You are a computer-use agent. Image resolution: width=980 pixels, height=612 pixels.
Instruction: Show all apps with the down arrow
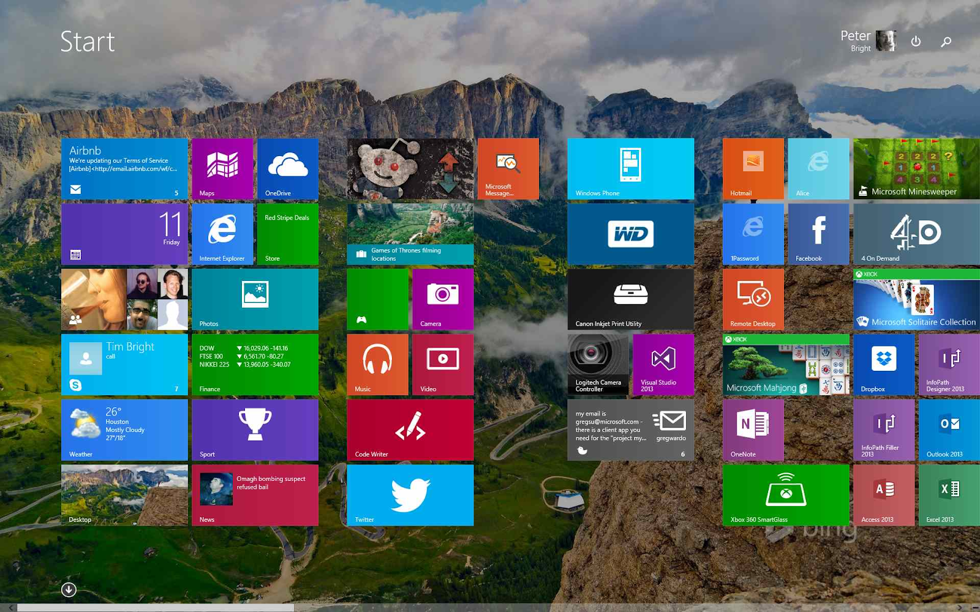69,589
